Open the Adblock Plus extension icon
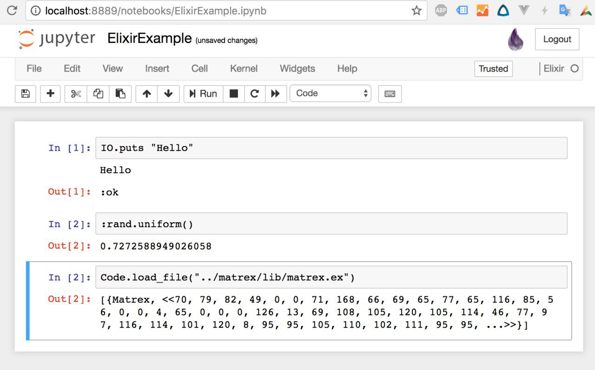 tap(441, 10)
